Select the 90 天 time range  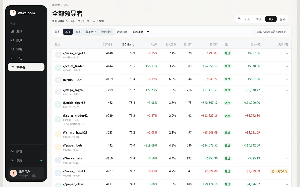pos(271,19)
